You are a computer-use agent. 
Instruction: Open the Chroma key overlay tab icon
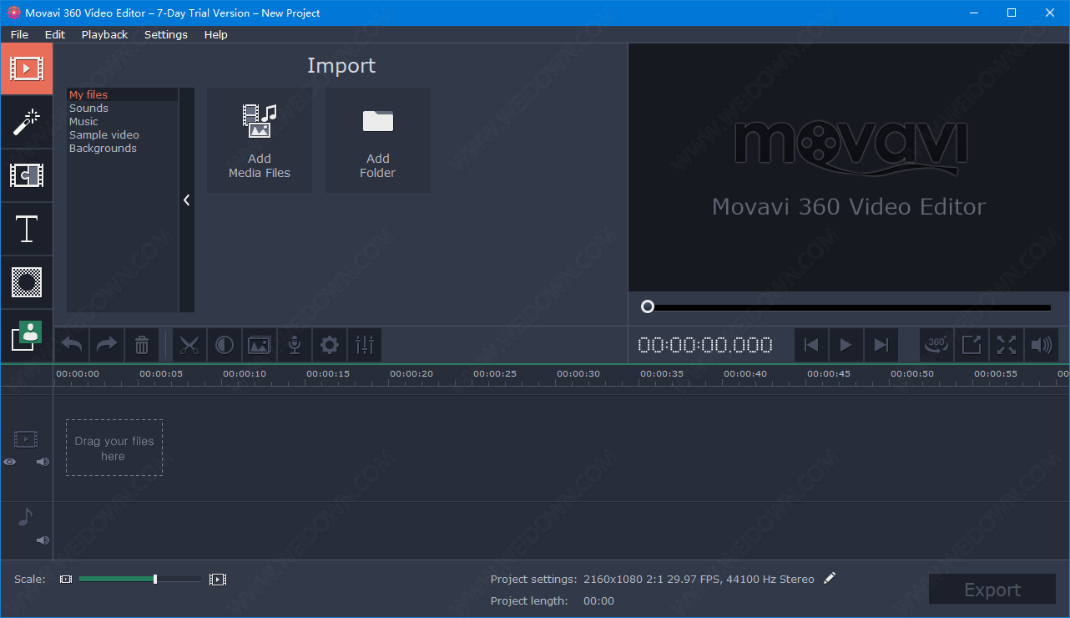[26, 336]
